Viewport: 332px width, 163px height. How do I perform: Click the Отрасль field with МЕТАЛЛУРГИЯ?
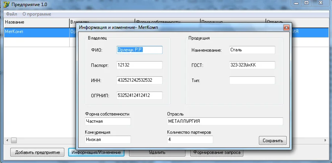point(225,121)
